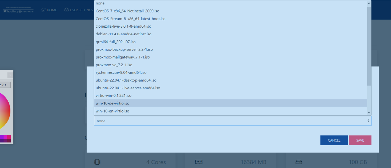
Task: Choose CentOS-Stream-8-x86_64-latest-boot.iso
Action: click(x=231, y=19)
